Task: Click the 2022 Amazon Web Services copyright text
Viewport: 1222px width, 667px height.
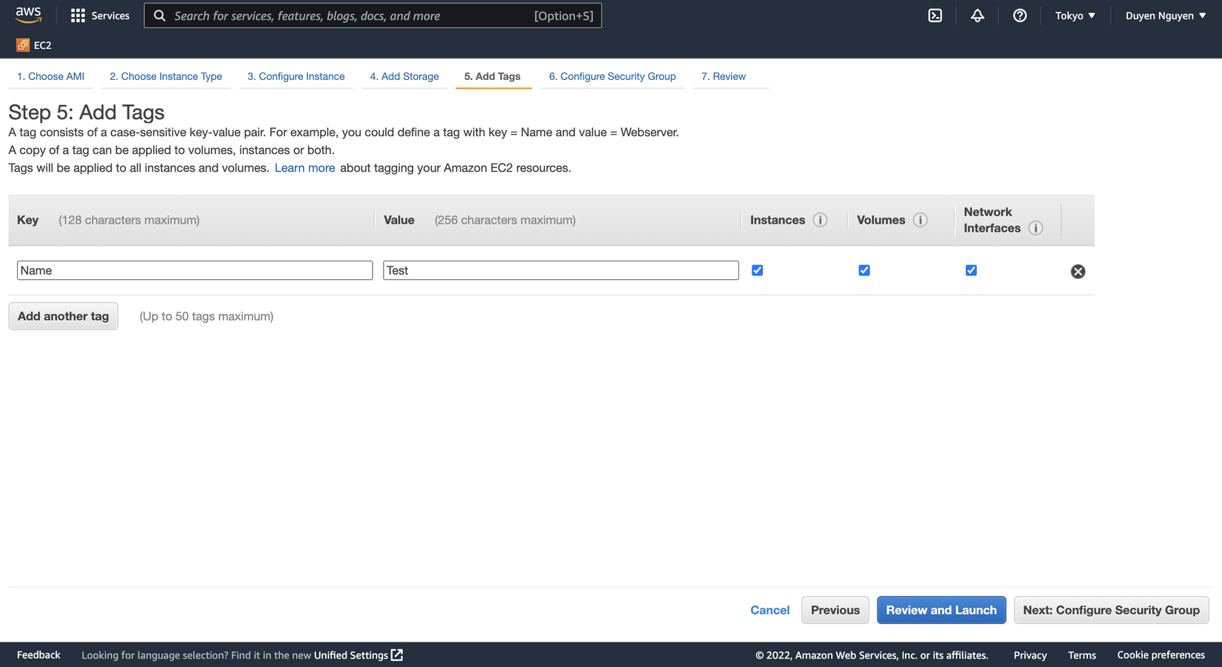Action: (x=872, y=655)
